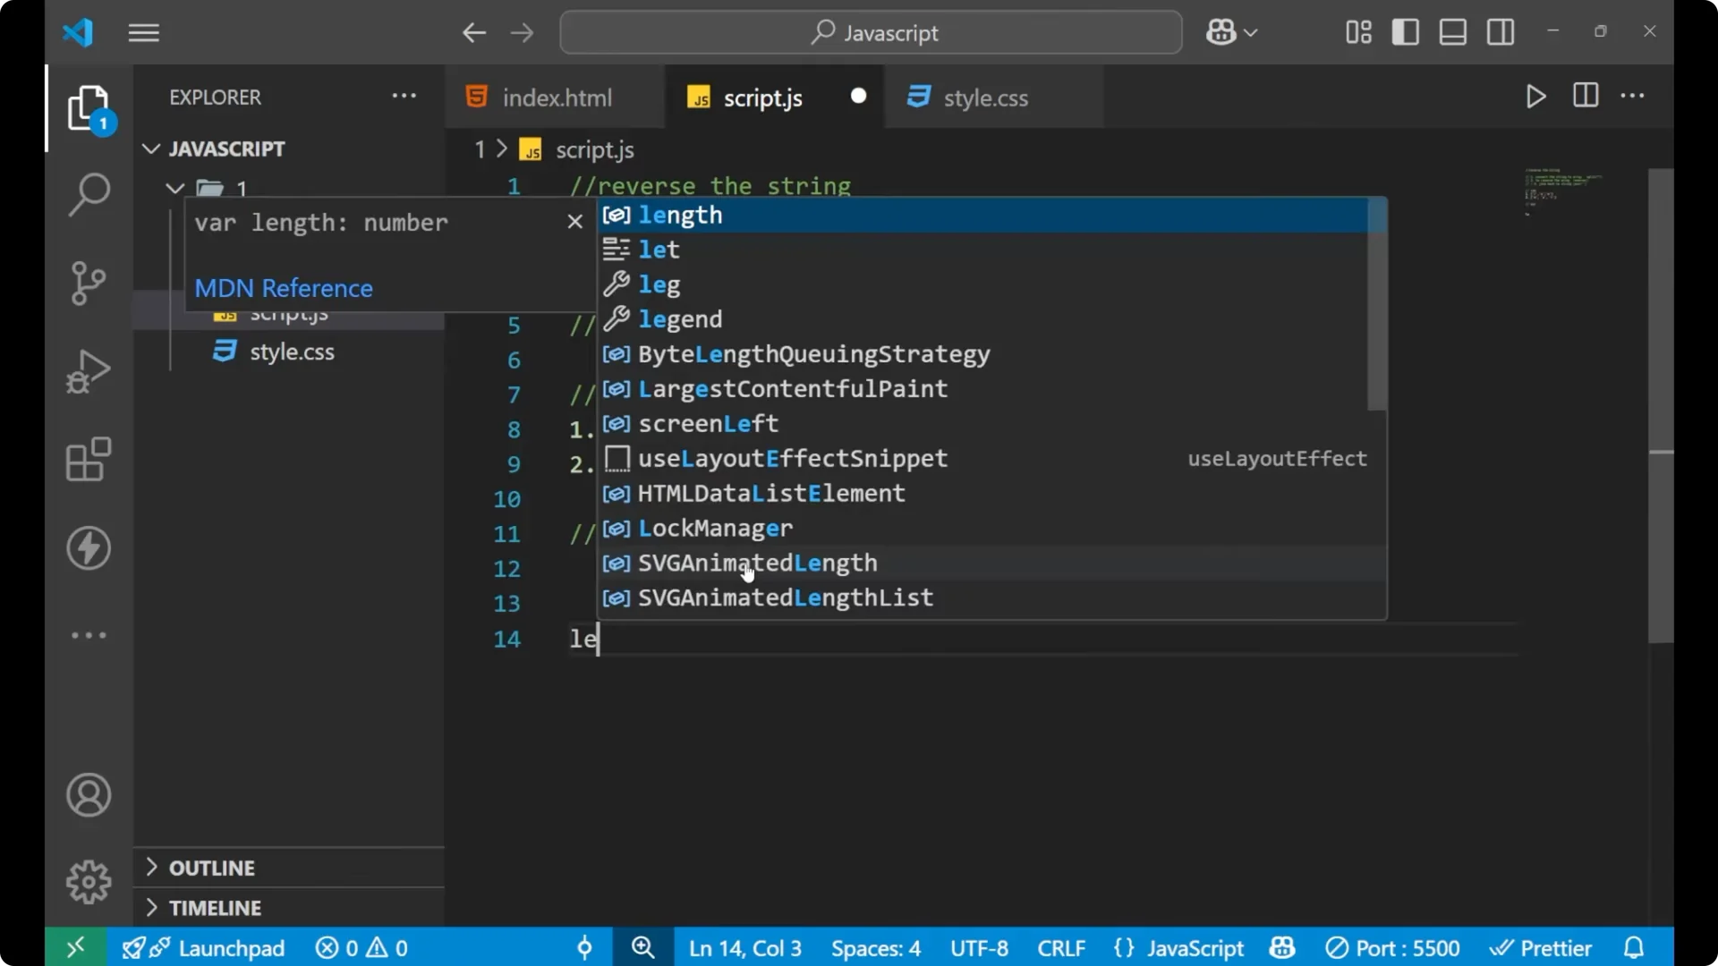
Task: Collapse the JAVASCRIPT folder in Explorer
Action: tap(149, 148)
